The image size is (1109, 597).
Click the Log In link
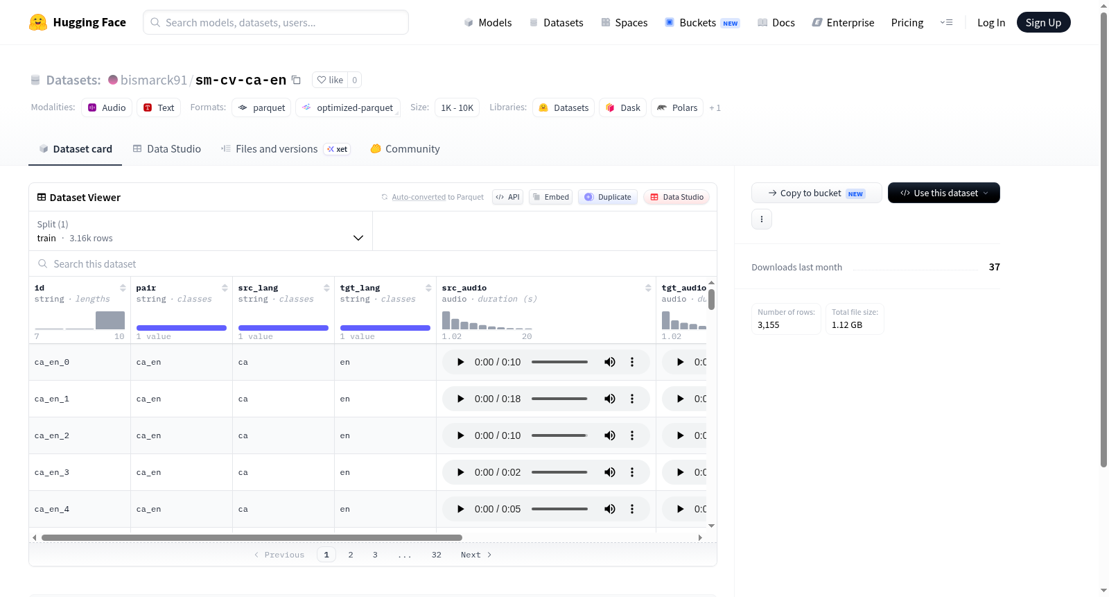(x=991, y=22)
